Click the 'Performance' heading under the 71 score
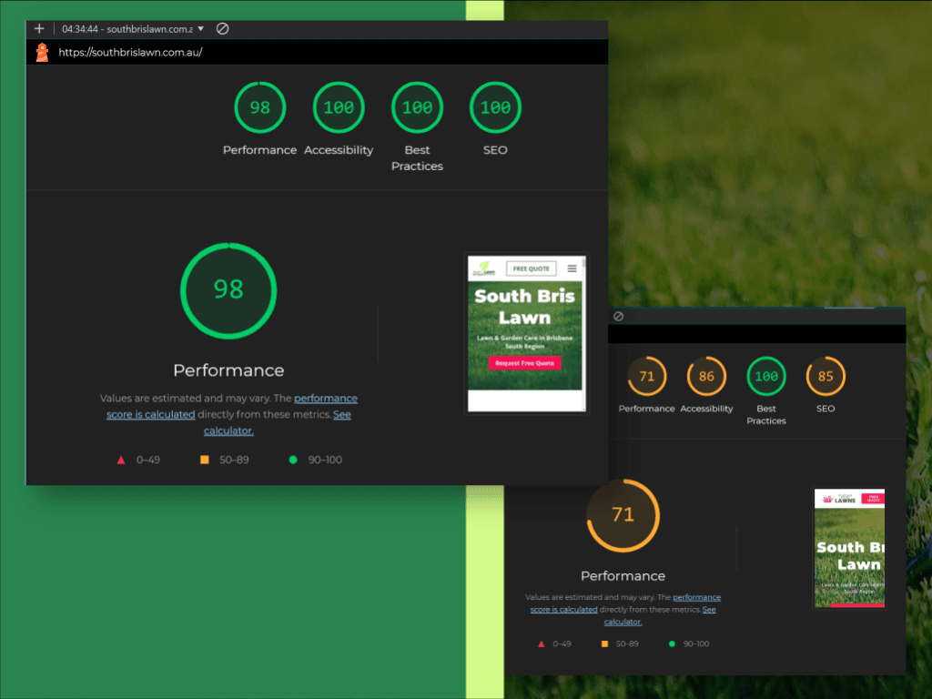The width and height of the screenshot is (932, 699). pos(623,576)
